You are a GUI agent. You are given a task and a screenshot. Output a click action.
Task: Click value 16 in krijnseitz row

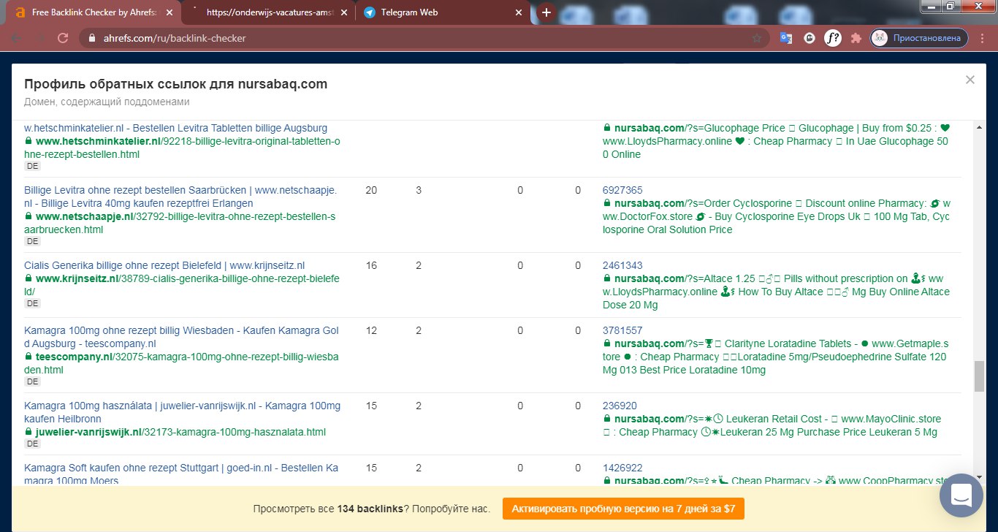(x=371, y=265)
